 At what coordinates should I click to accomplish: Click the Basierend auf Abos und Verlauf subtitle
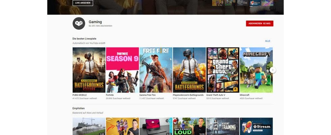pos(88,113)
